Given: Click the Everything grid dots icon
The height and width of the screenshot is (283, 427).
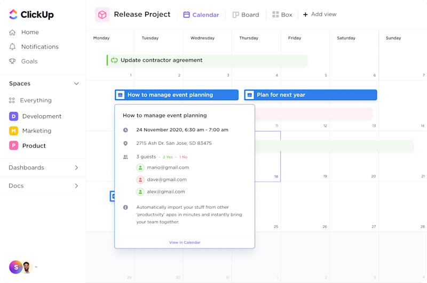Looking at the screenshot, I should click(12, 101).
